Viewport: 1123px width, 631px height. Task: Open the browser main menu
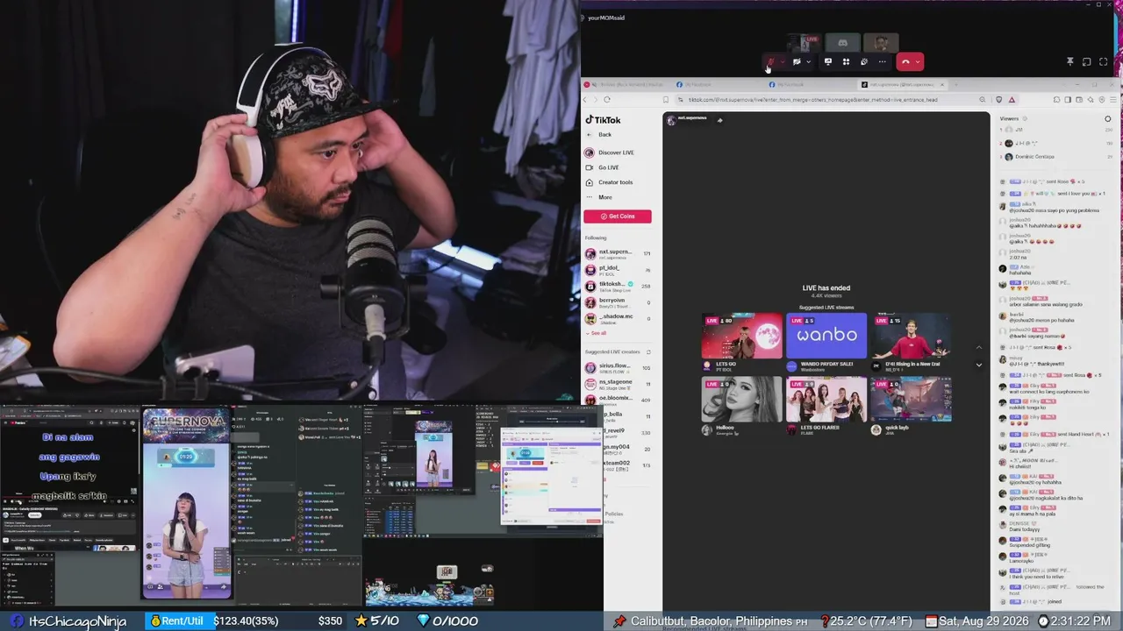1112,100
